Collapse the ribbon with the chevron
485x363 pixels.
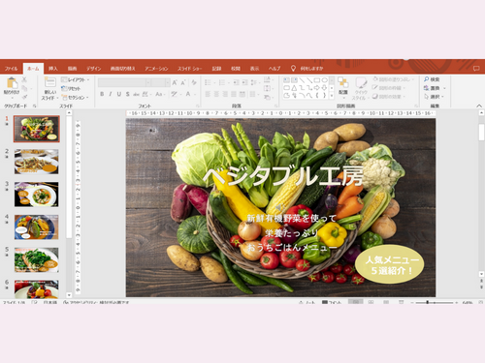[x=479, y=106]
